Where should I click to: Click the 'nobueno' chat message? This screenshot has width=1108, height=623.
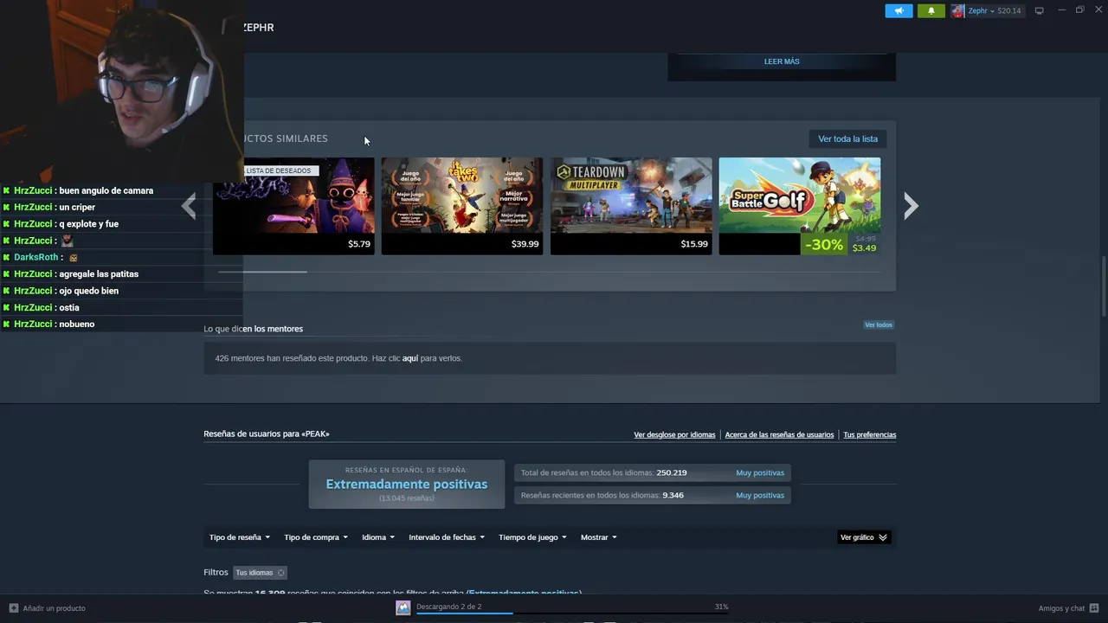tap(49, 324)
